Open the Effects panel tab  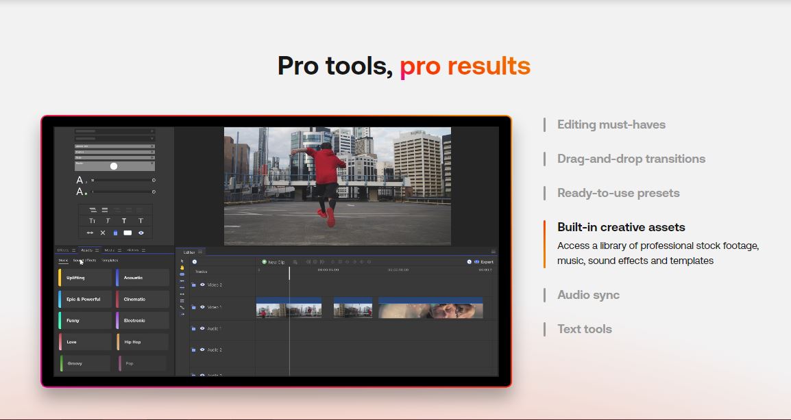coord(63,250)
